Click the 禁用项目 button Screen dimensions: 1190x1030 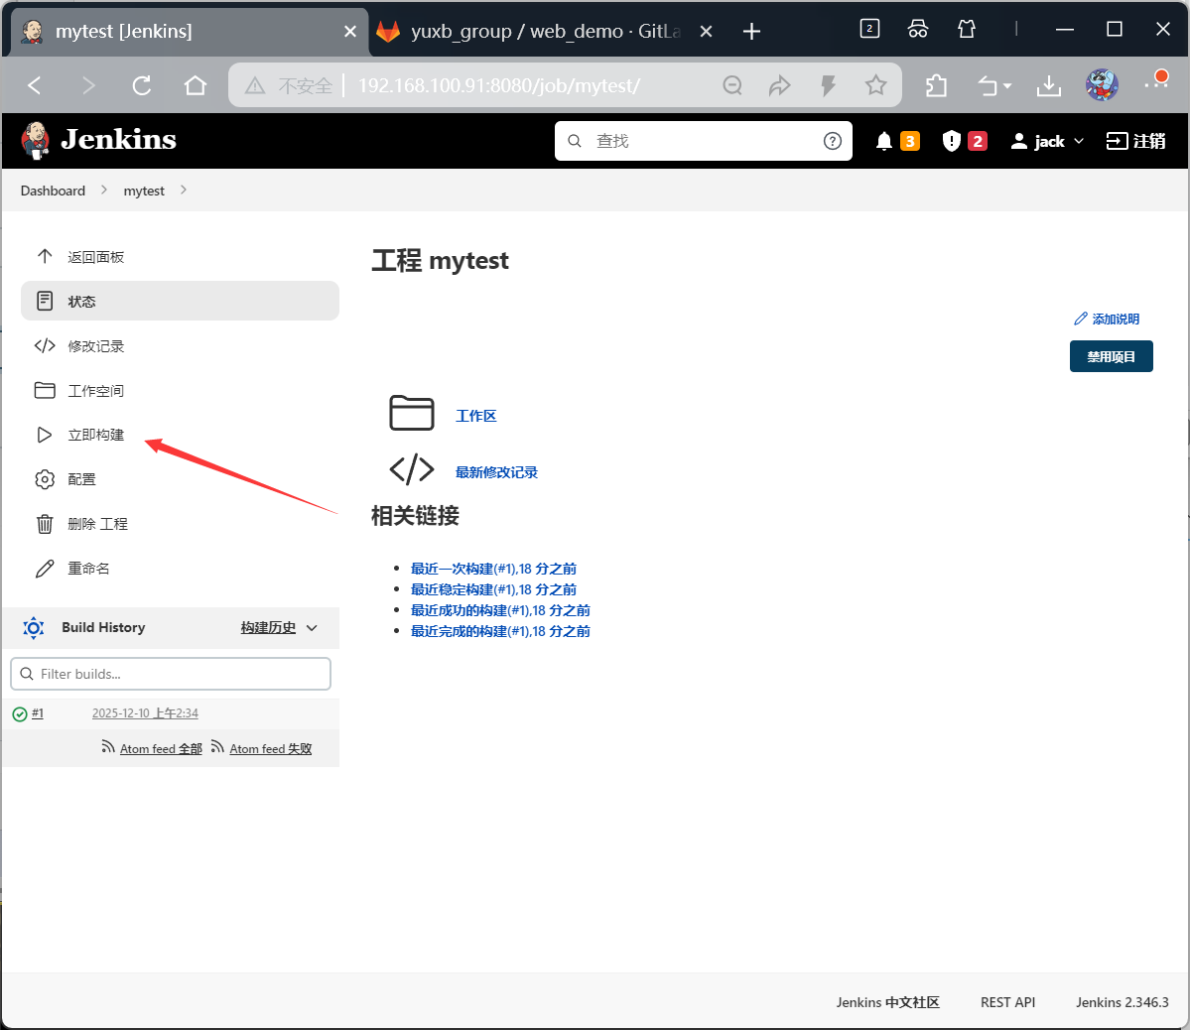point(1111,356)
